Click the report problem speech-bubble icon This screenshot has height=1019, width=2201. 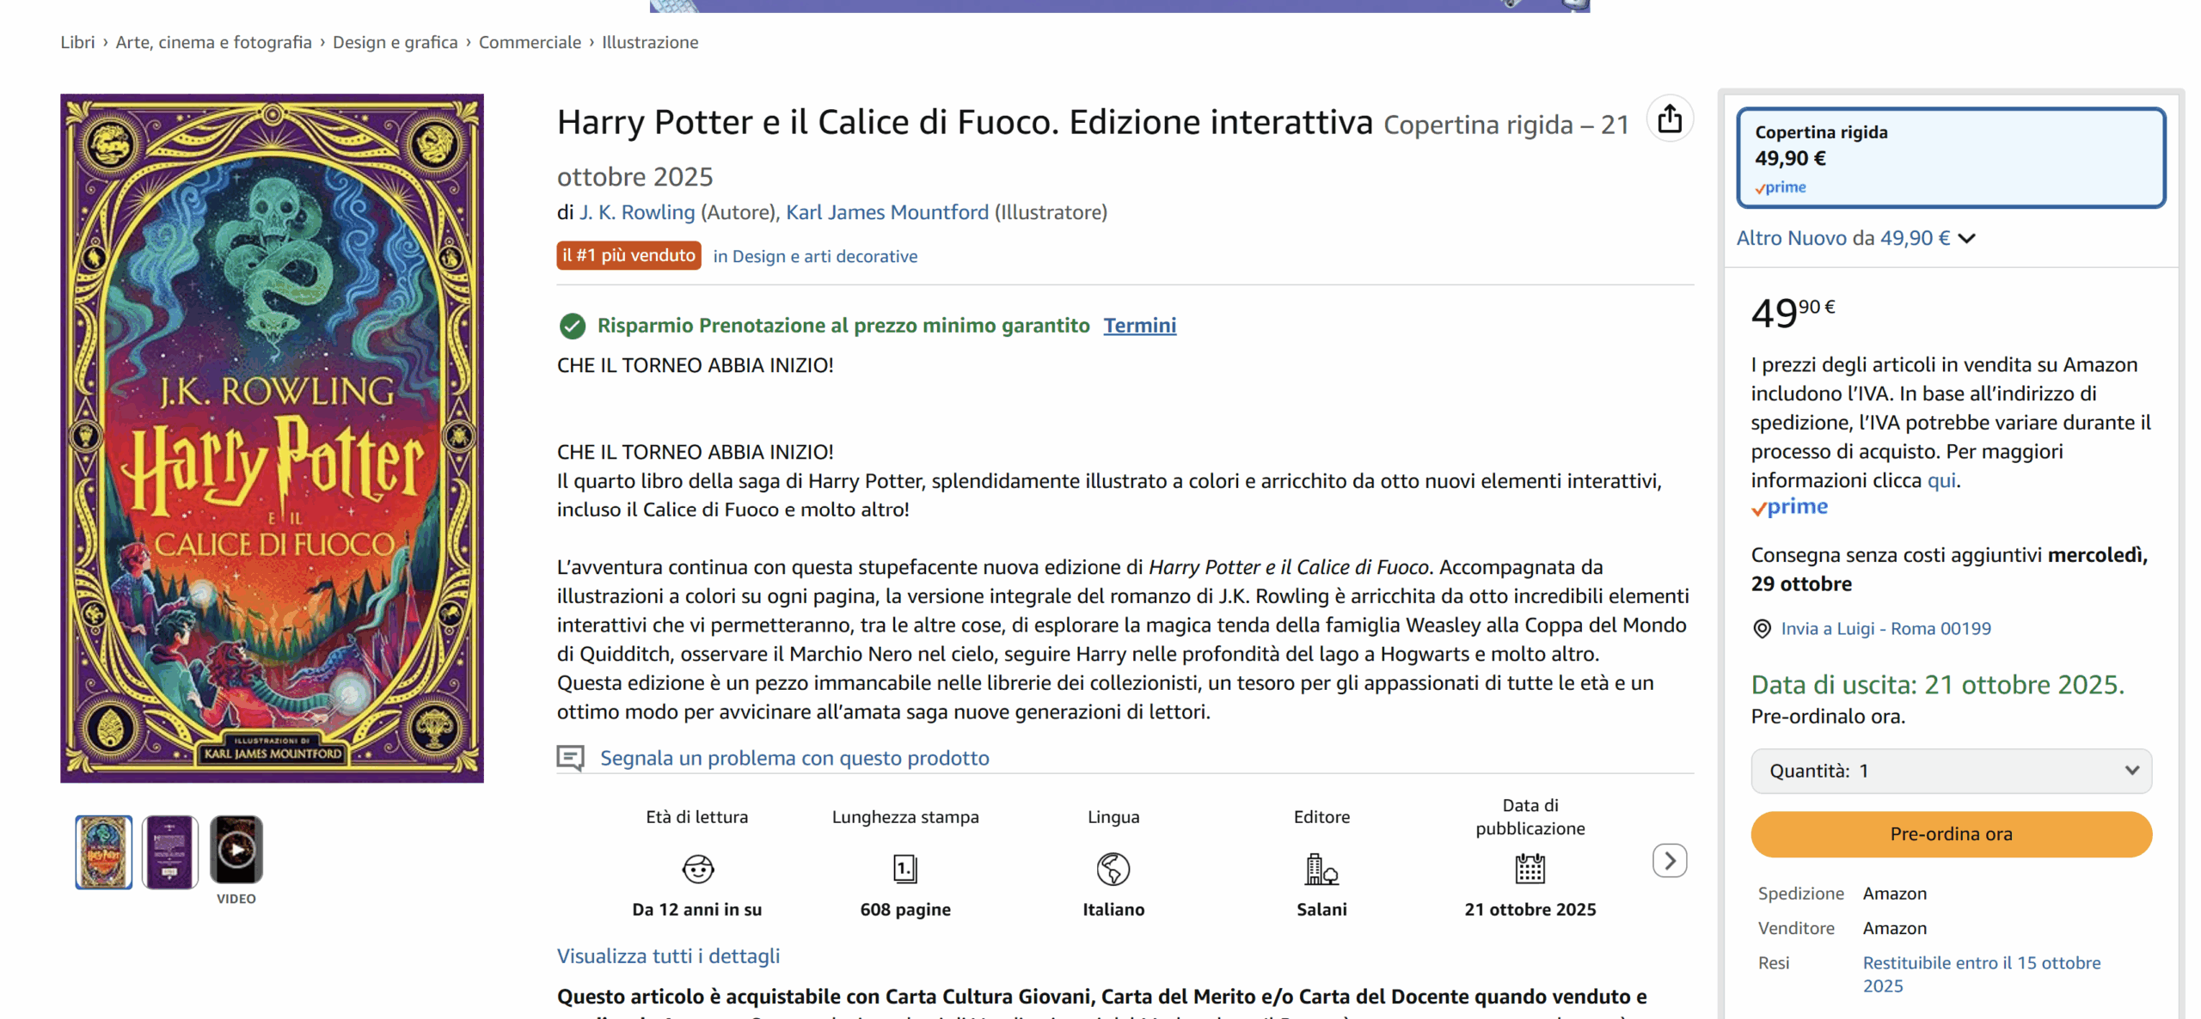tap(570, 758)
